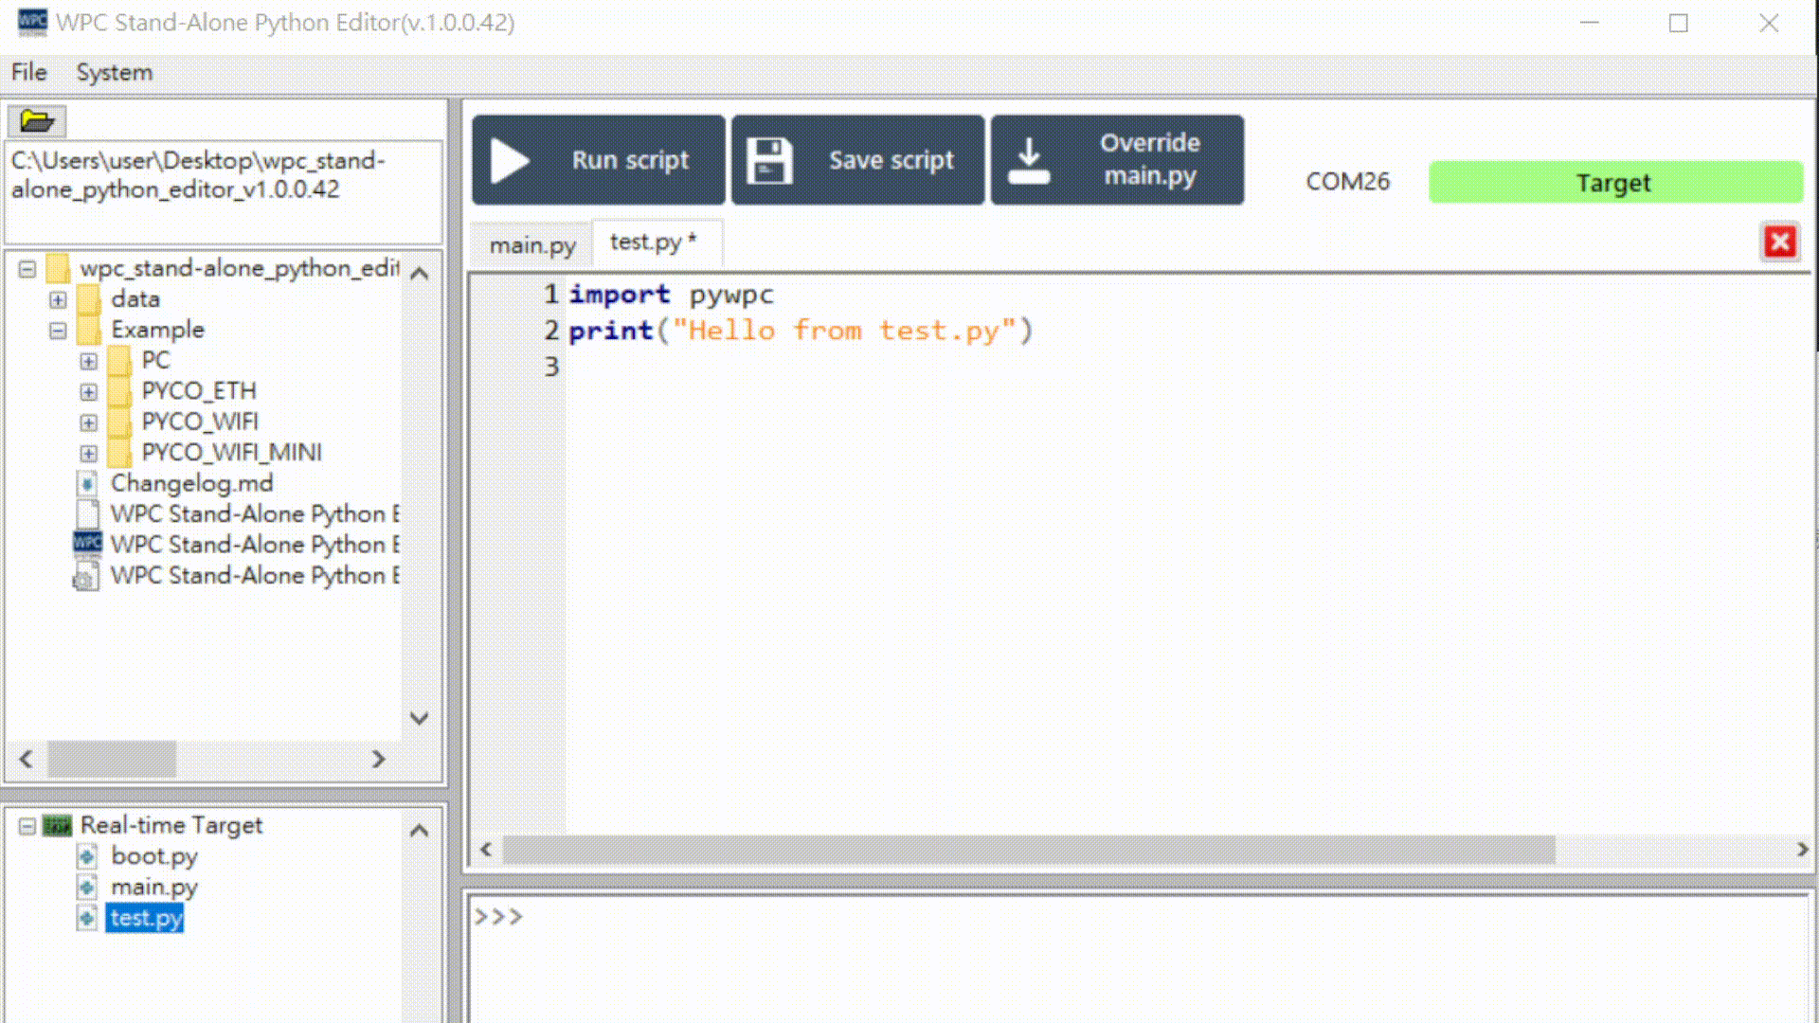
Task: Click the open folder browse icon
Action: pos(35,120)
